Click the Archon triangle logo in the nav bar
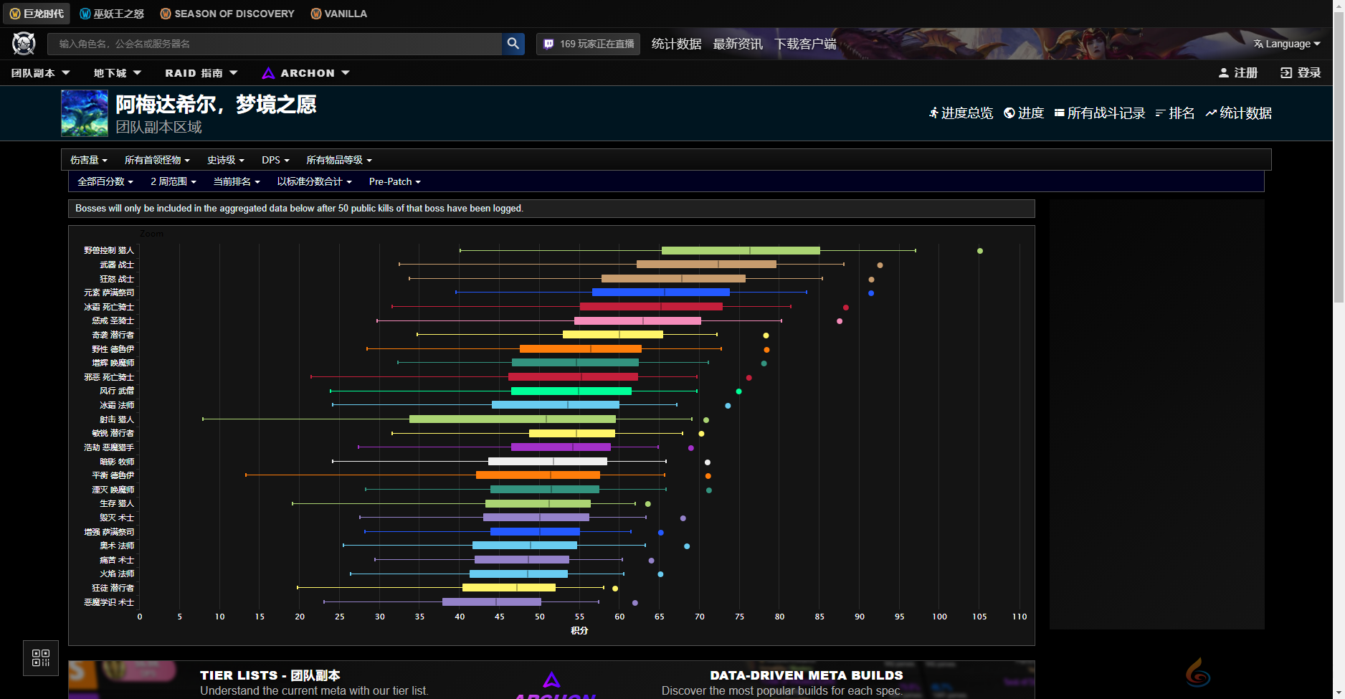The image size is (1345, 699). coord(268,73)
